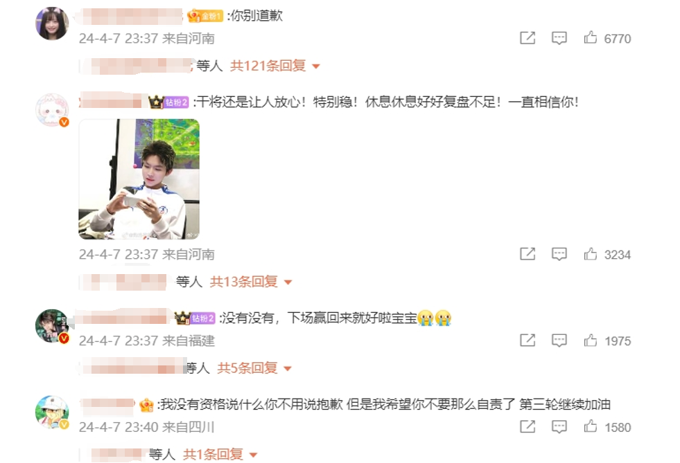Reply to the comment with 1975 likes
The height and width of the screenshot is (463, 680).
[559, 341]
